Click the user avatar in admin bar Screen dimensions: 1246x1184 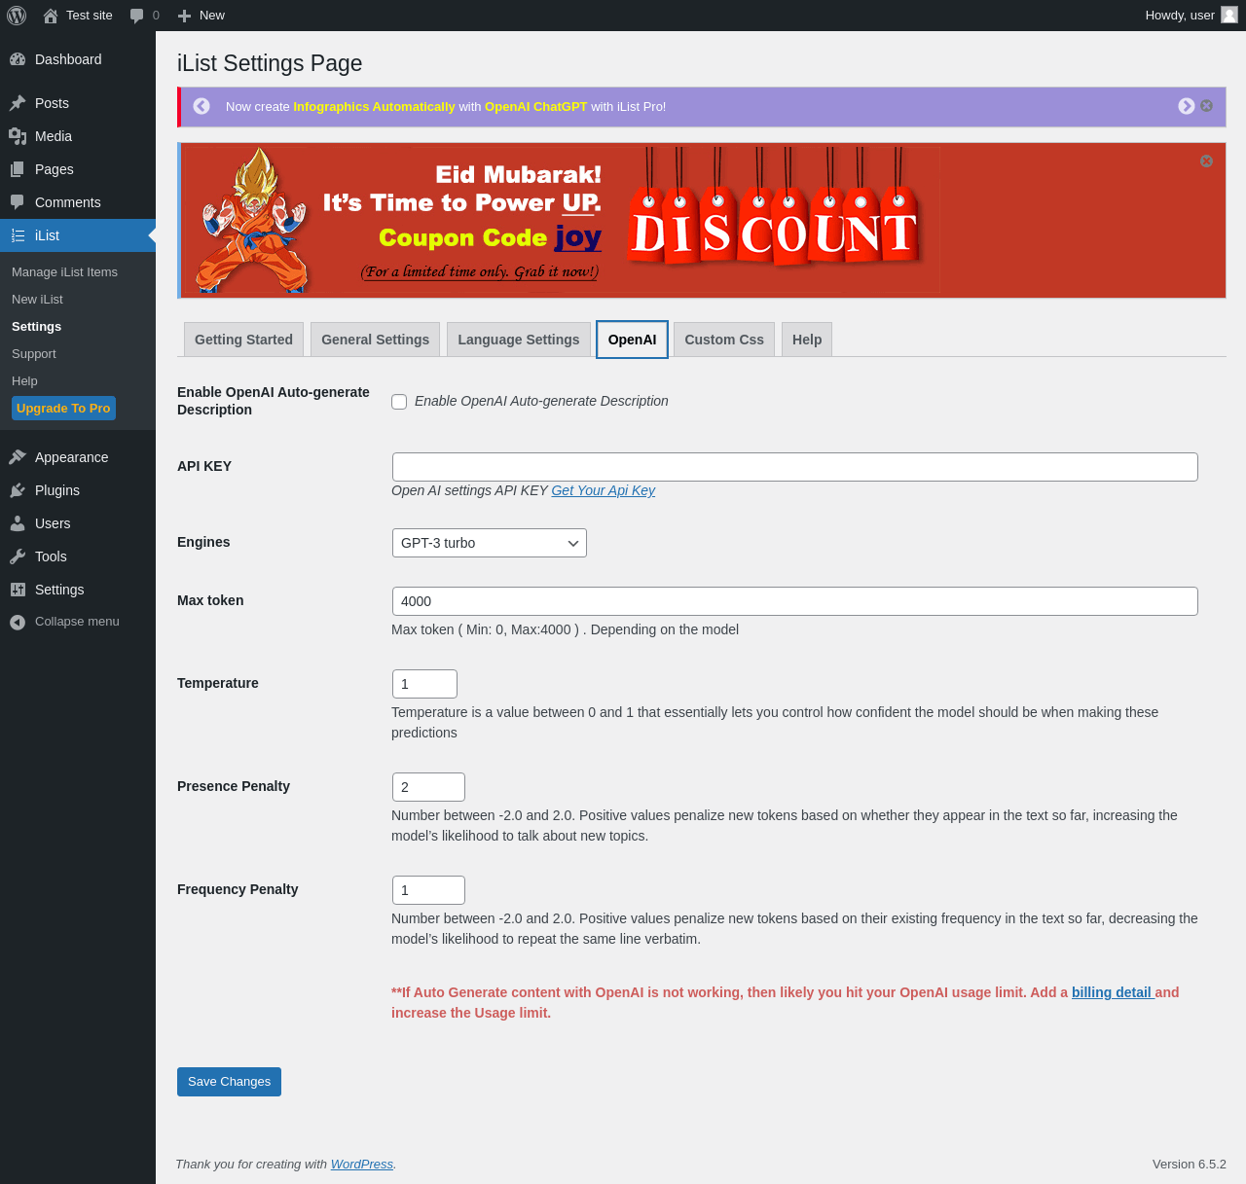point(1229,15)
